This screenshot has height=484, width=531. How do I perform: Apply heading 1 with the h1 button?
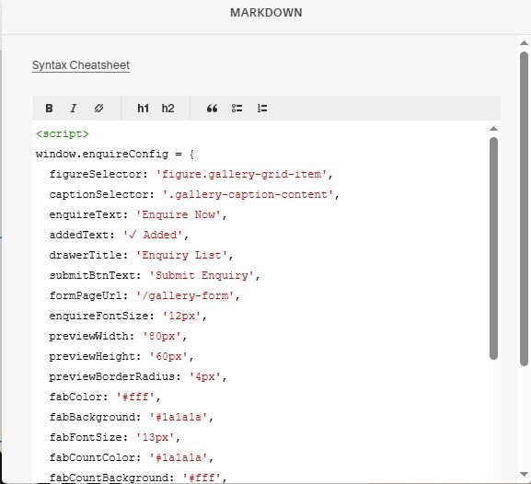click(x=143, y=109)
